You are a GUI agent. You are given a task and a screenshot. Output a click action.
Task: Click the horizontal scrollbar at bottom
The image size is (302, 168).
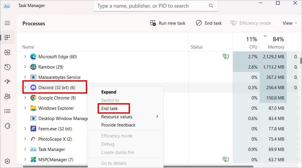pos(138,167)
